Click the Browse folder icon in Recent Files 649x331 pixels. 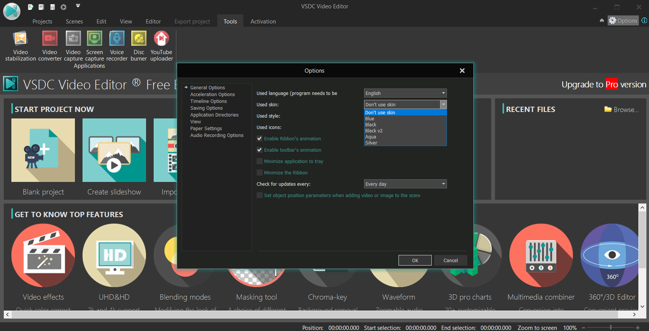(608, 109)
